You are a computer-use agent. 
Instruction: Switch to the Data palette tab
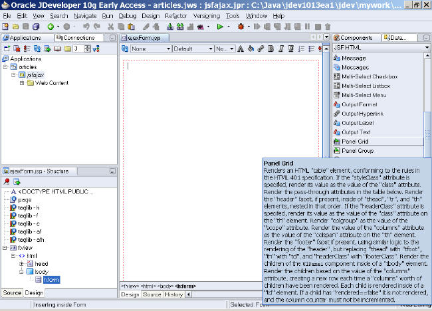pyautogui.click(x=399, y=38)
